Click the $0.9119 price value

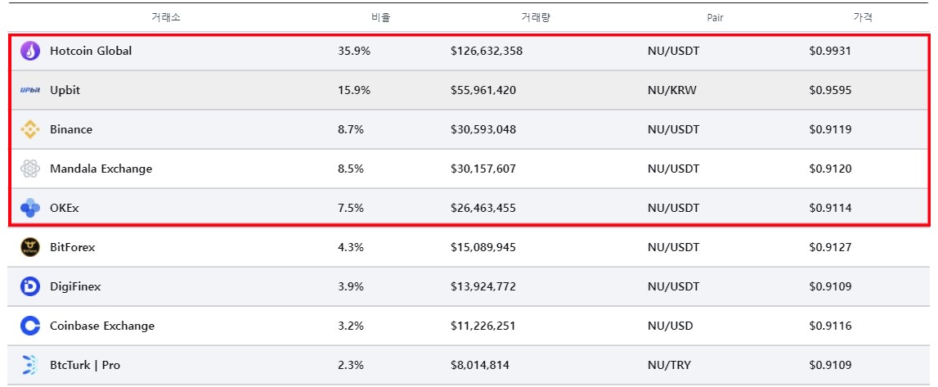(x=830, y=130)
